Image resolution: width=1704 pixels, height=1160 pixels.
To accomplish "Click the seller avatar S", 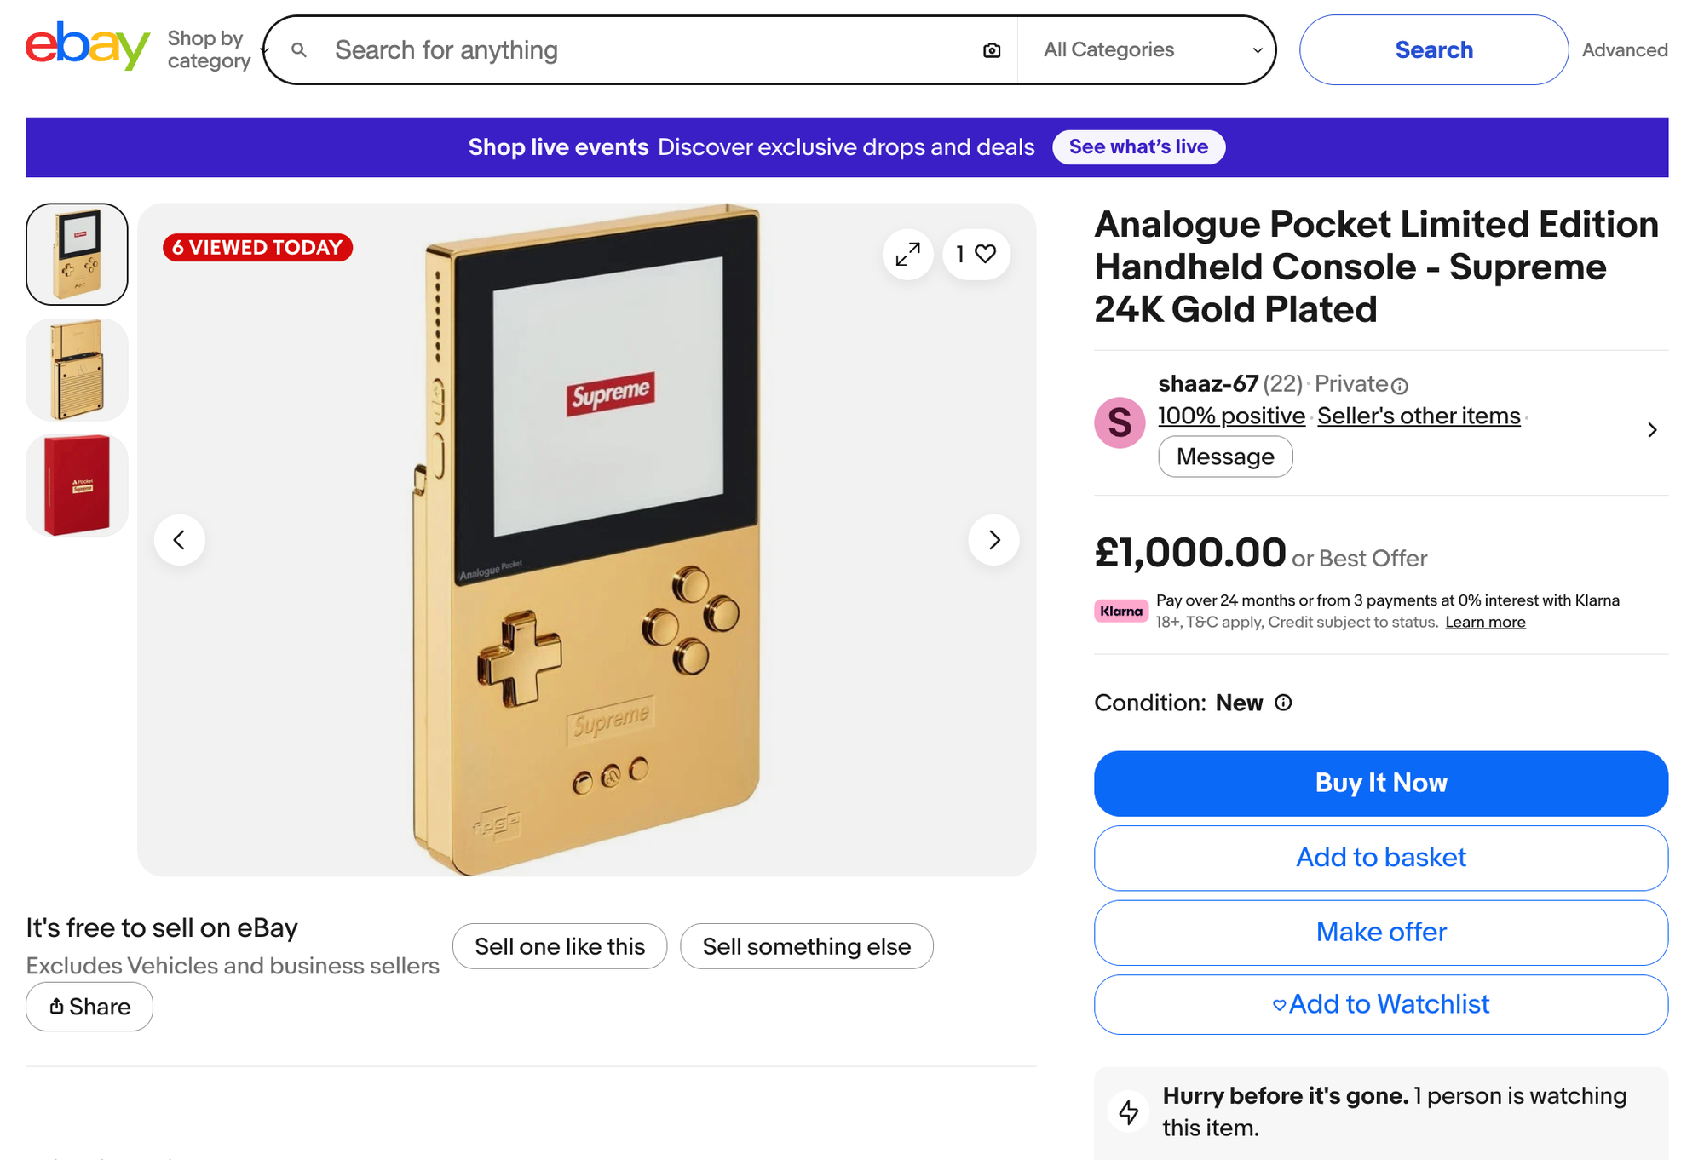I will click(x=1120, y=422).
